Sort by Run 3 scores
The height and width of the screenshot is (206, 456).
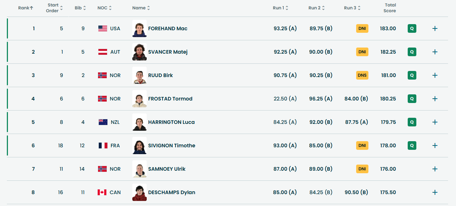352,8
